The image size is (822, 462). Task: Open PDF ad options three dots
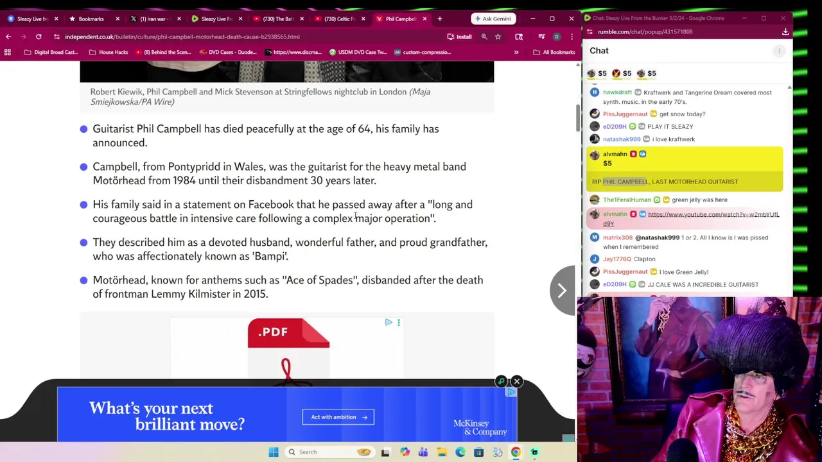[x=398, y=323]
